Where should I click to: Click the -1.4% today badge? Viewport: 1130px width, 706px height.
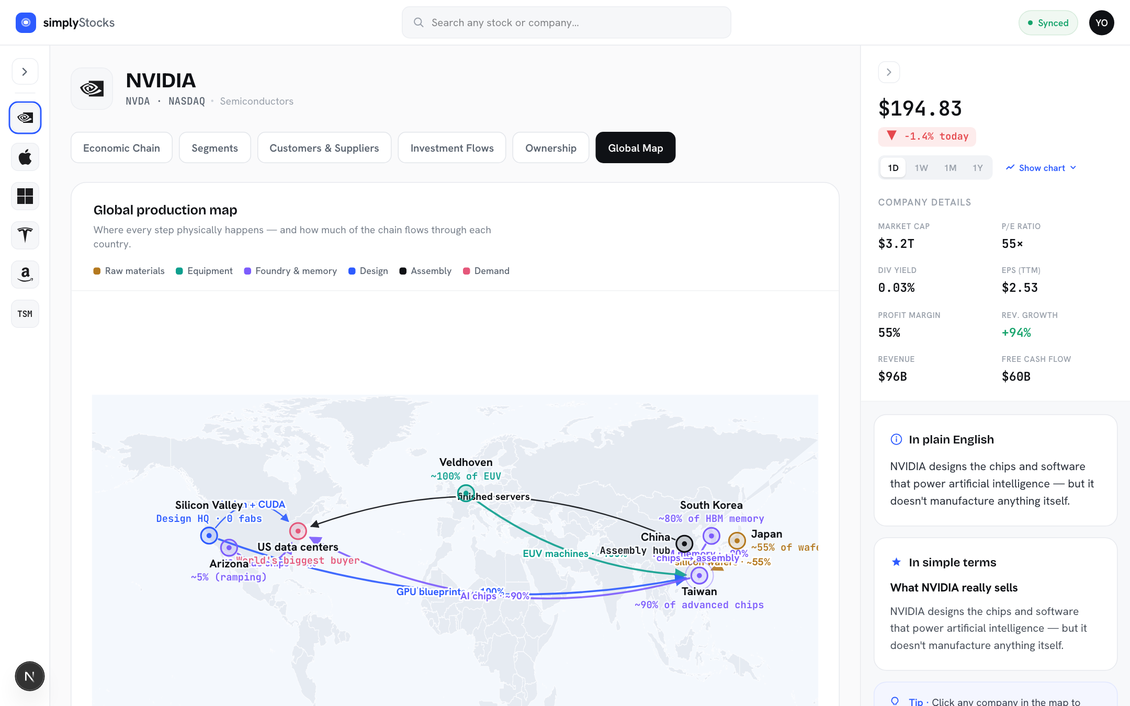pos(927,136)
